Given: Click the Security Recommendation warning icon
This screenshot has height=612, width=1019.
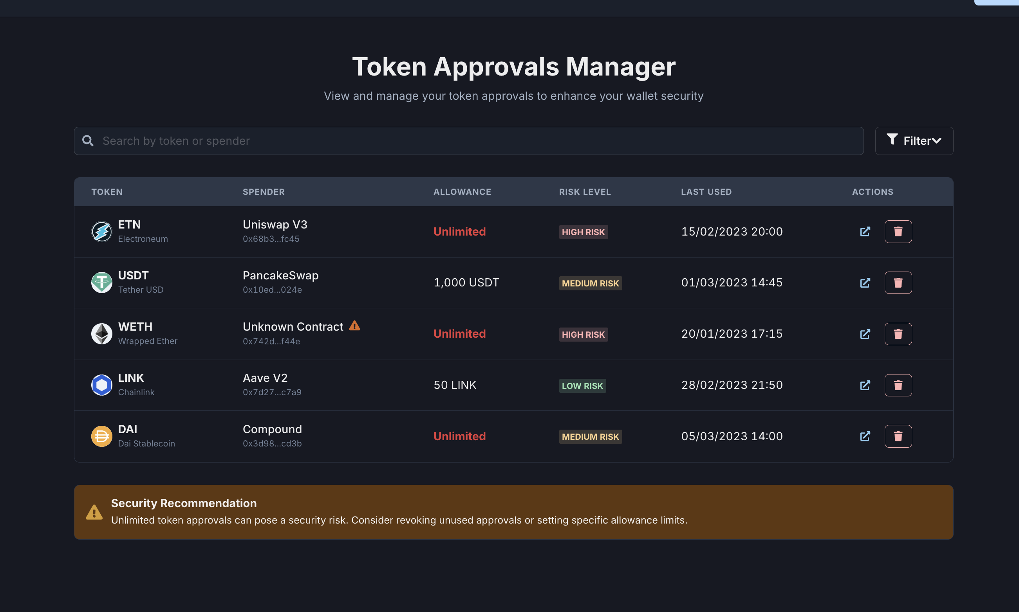Looking at the screenshot, I should tap(94, 512).
